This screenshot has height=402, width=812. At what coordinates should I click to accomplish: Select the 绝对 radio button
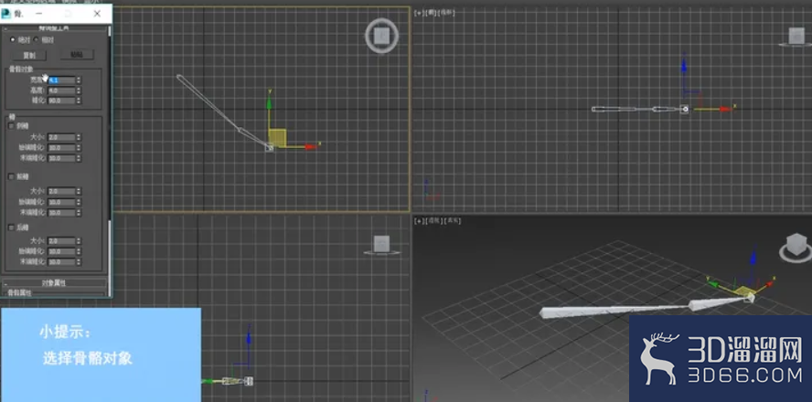coord(13,40)
